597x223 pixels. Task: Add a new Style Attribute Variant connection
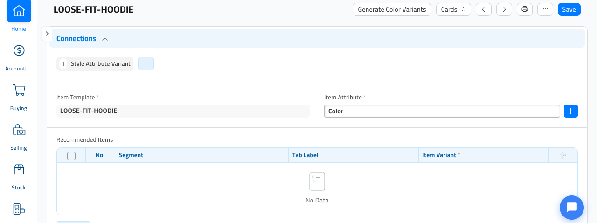tap(146, 63)
